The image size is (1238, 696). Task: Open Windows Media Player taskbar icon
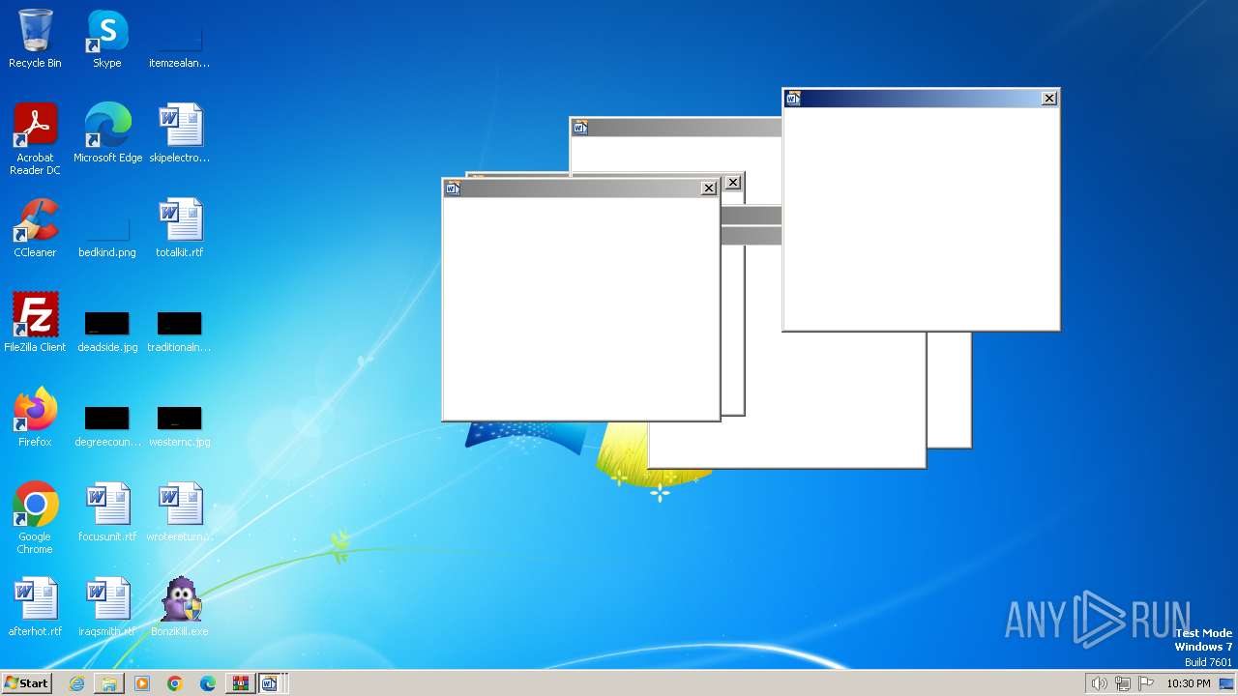(142, 683)
